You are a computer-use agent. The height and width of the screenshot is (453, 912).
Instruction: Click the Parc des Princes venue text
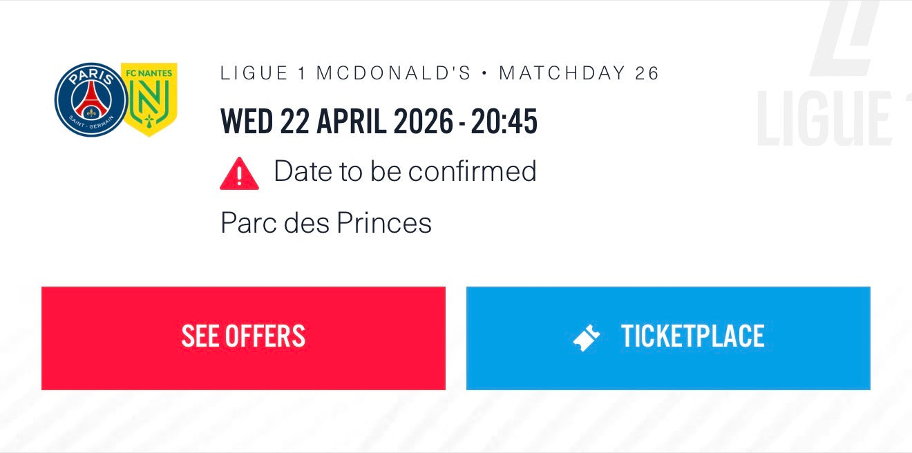click(326, 223)
